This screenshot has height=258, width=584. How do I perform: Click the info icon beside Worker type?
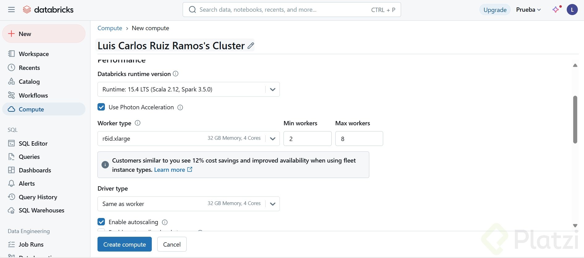click(x=138, y=123)
